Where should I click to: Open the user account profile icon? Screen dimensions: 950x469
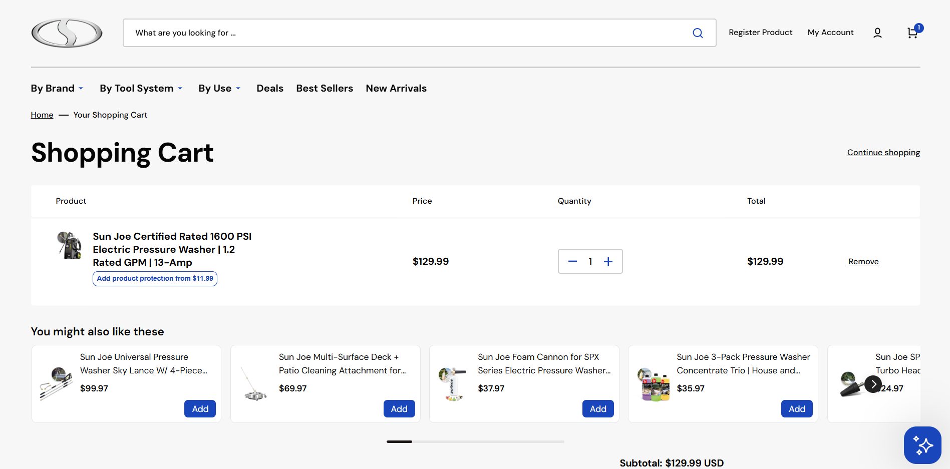pos(877,33)
